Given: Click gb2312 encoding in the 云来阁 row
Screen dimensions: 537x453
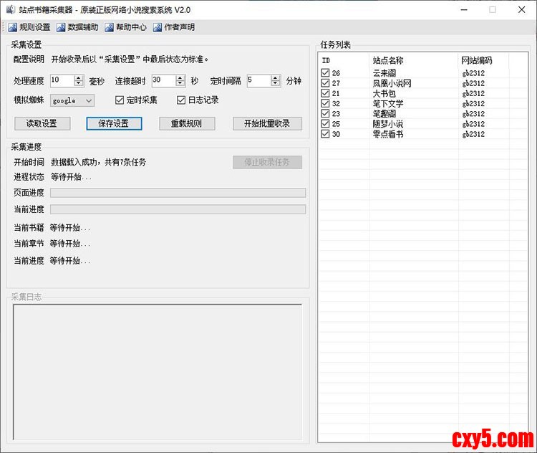Looking at the screenshot, I should pyautogui.click(x=473, y=73).
